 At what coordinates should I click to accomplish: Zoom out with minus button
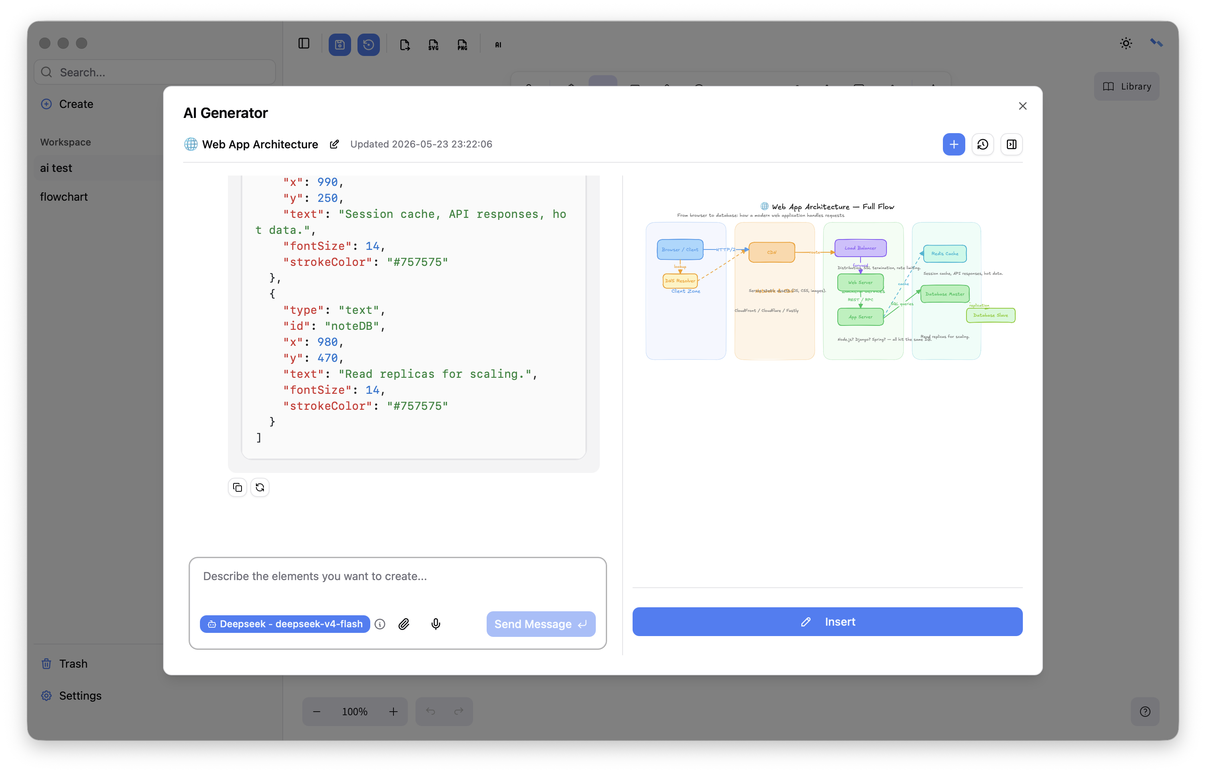pos(317,711)
